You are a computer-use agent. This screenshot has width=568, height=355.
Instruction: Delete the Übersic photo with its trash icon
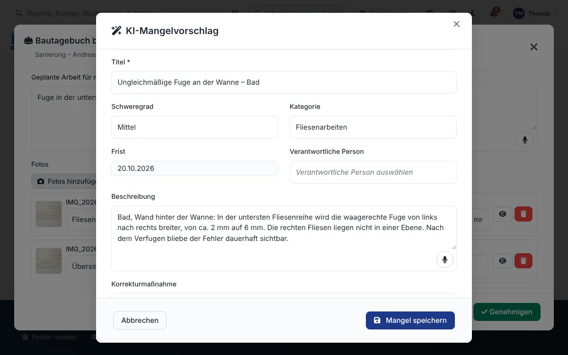coord(524,261)
